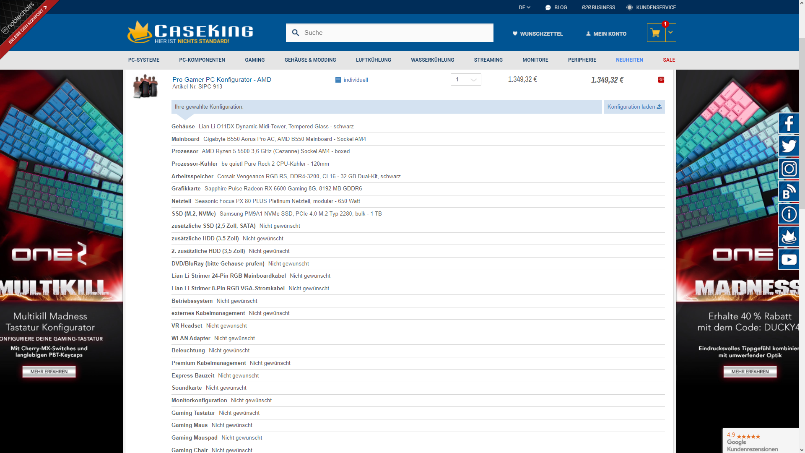Open the quantity dropdown
Viewport: 805px width, 453px height.
point(466,80)
